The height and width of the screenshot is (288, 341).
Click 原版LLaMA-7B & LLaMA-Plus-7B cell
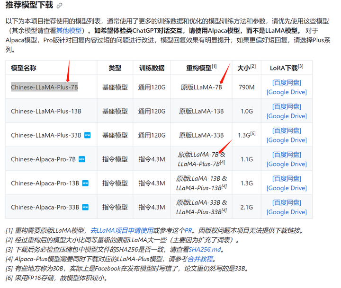tap(201, 159)
